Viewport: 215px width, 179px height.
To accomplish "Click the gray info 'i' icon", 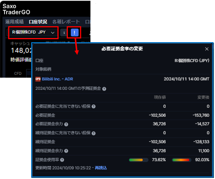I will (x=64, y=33).
